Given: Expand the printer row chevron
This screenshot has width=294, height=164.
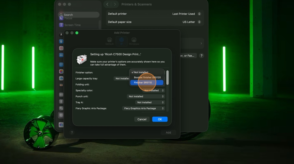Looking at the screenshot, I should click(201, 44).
